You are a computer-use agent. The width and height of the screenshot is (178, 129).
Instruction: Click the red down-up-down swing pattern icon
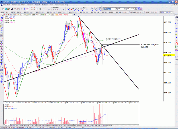pyautogui.click(x=81, y=9)
